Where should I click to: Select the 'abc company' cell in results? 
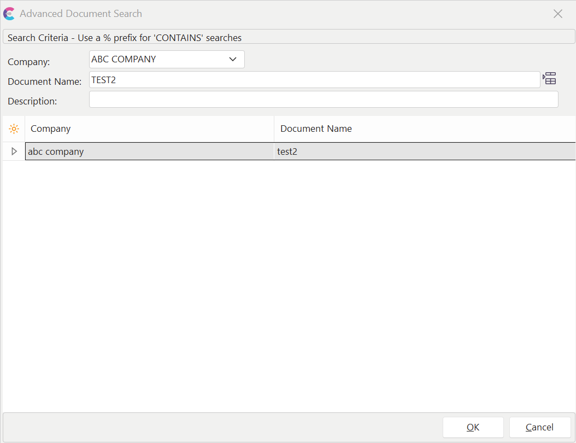tap(149, 151)
